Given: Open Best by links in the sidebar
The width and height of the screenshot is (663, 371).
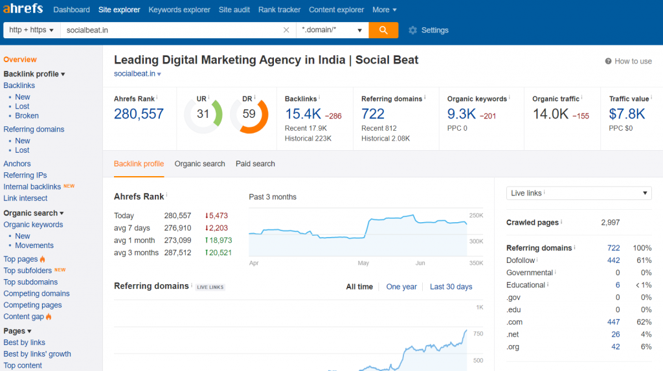Looking at the screenshot, I should 24,343.
